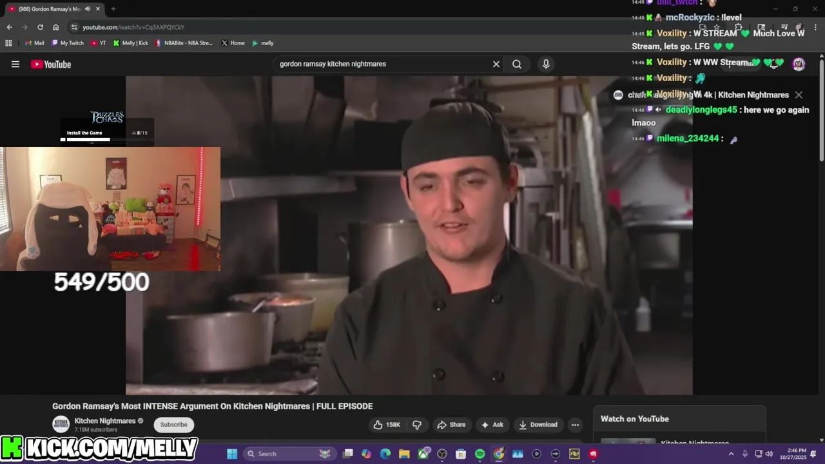Open the YouTube hamburger guide menu
Screen dimensions: 825x464
point(15,64)
